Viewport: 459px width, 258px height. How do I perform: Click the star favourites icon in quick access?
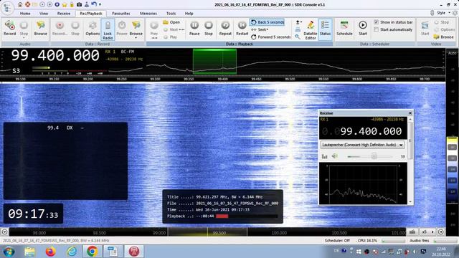click(65, 5)
